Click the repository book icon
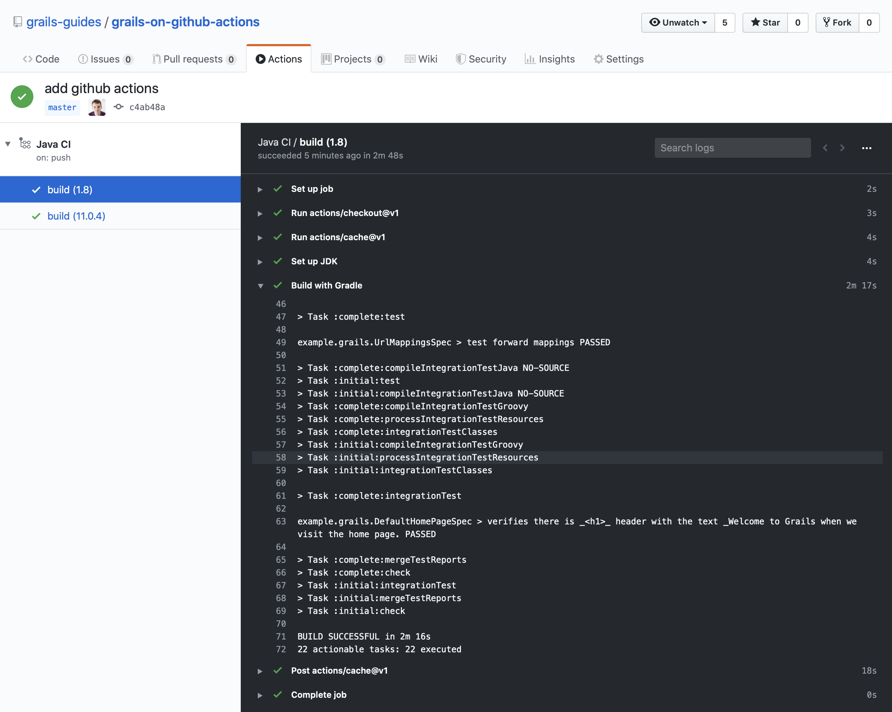 pos(17,22)
